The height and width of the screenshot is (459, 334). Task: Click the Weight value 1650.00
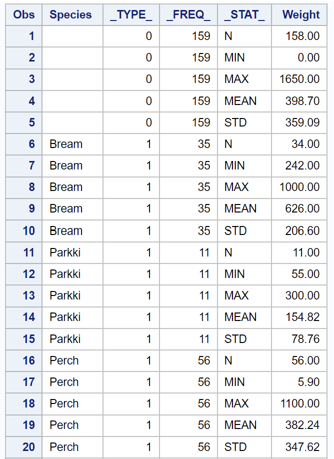(300, 79)
